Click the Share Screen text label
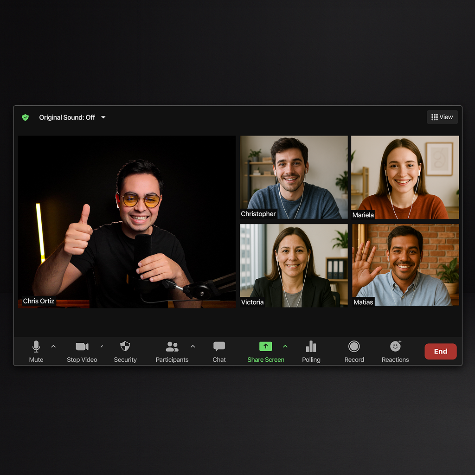This screenshot has height=475, width=475. (x=266, y=359)
